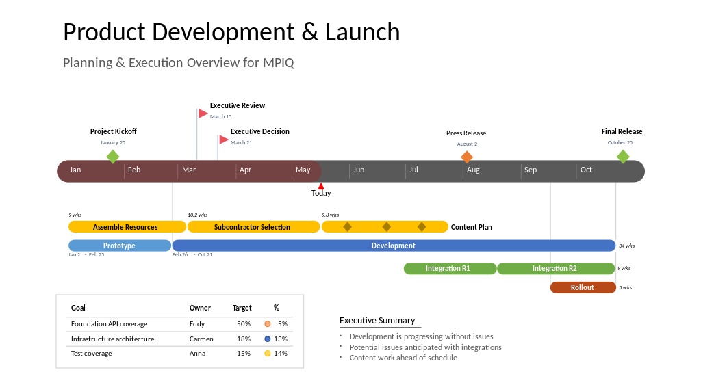Click the blue status dot for Infrastructure architecture
The width and height of the screenshot is (701, 383).
(268, 339)
